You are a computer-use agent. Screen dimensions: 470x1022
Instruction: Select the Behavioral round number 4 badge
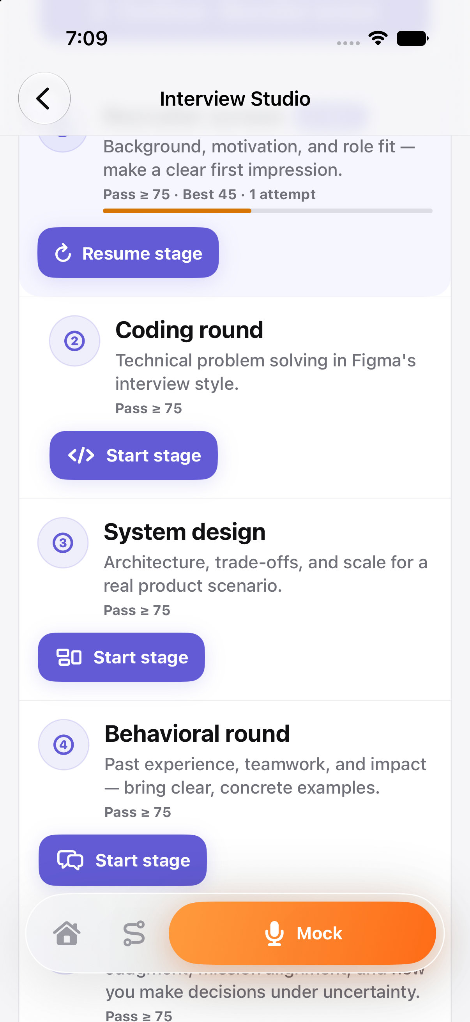[64, 745]
